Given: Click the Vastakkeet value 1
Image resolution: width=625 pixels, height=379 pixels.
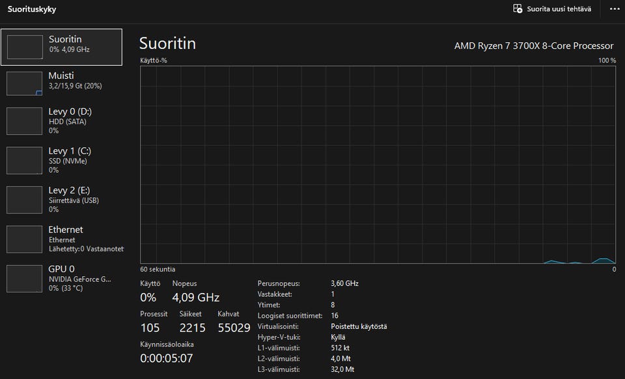Looking at the screenshot, I should [333, 294].
